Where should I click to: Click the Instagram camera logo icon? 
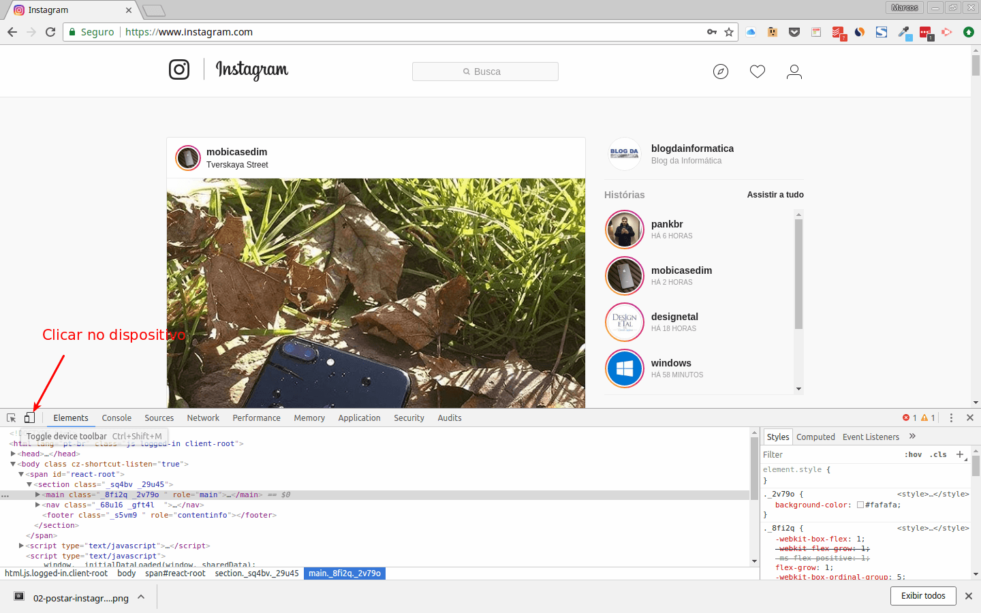coord(179,69)
